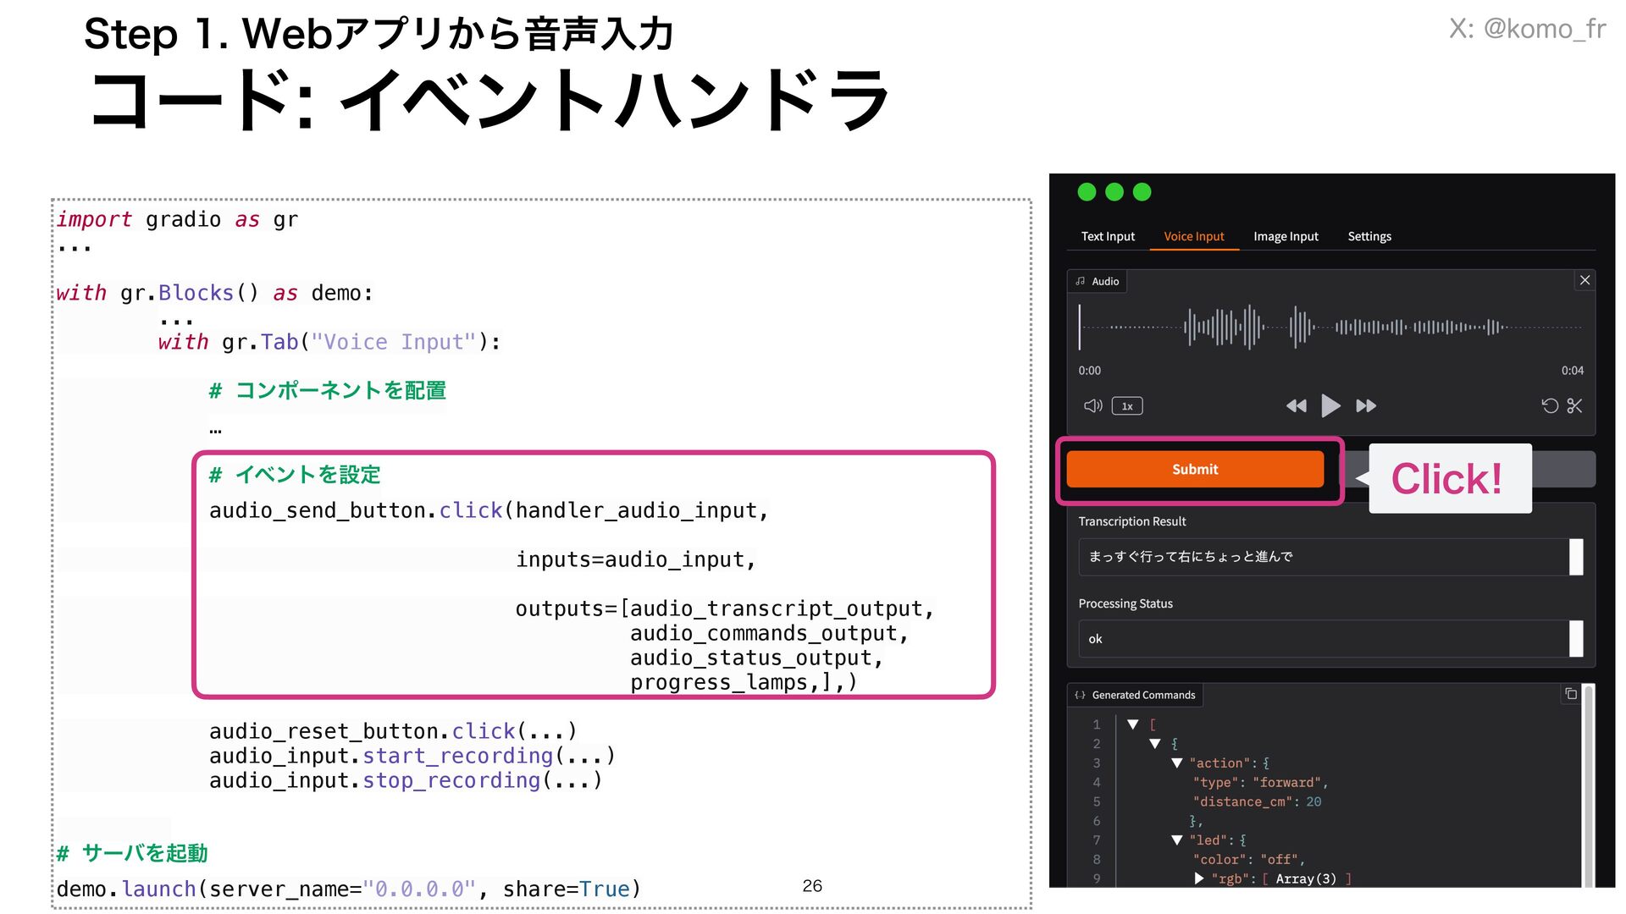This screenshot has width=1626, height=914.
Task: Switch to the Text Input tab
Action: click(x=1108, y=237)
